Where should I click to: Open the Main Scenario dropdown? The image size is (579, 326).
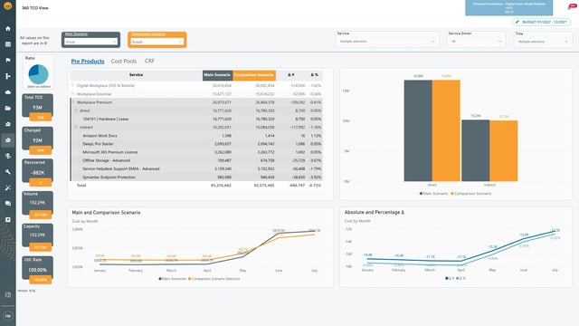pos(90,42)
